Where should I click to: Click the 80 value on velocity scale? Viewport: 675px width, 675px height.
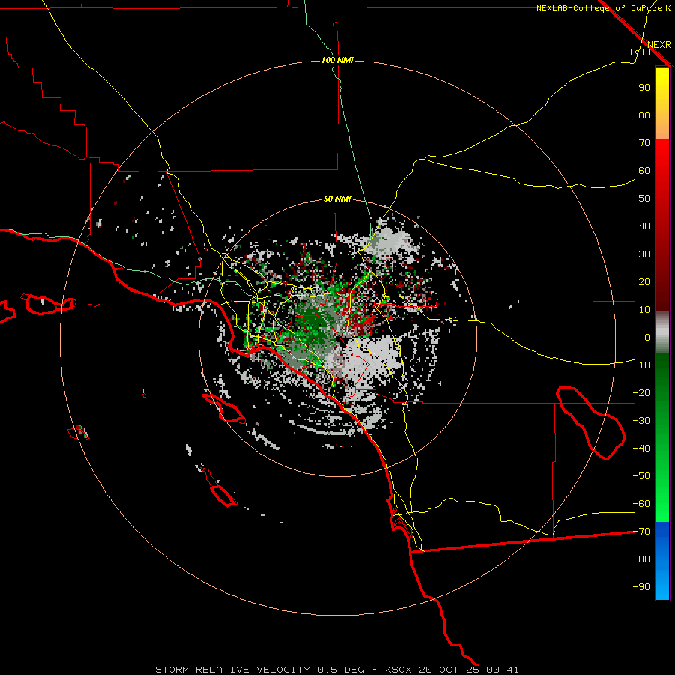click(x=644, y=115)
